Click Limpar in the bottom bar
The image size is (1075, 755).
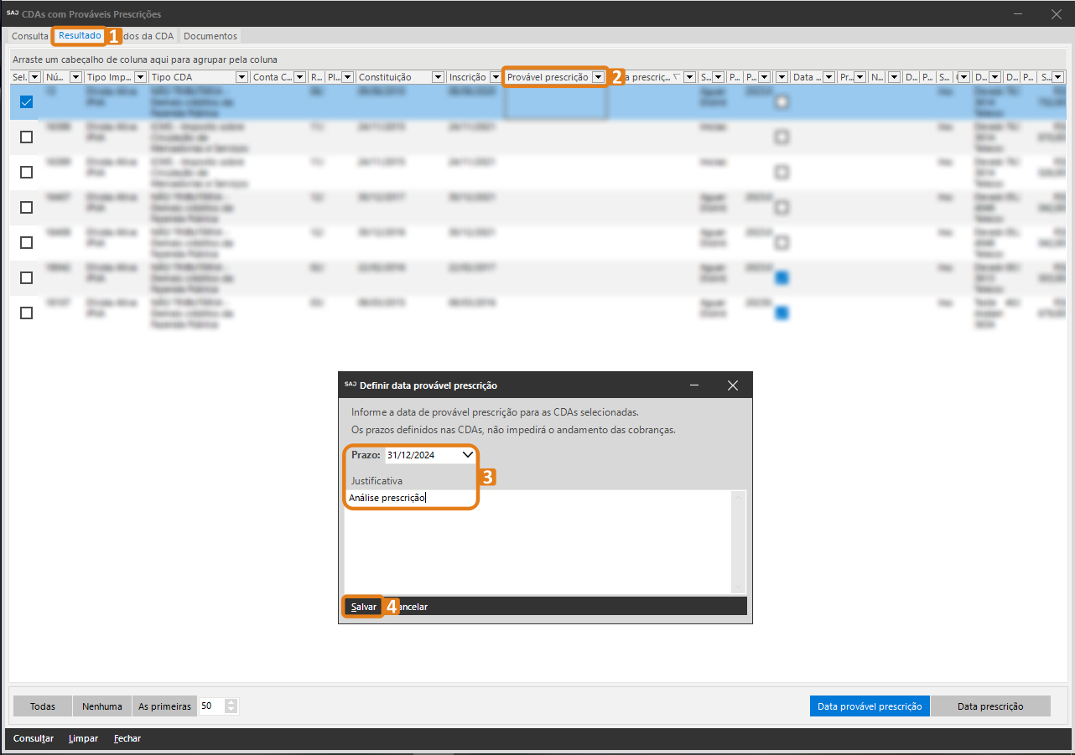click(83, 738)
